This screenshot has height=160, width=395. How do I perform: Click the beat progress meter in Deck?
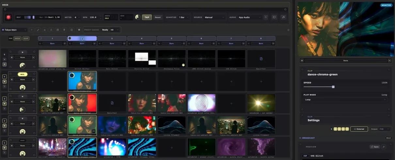(31, 17)
